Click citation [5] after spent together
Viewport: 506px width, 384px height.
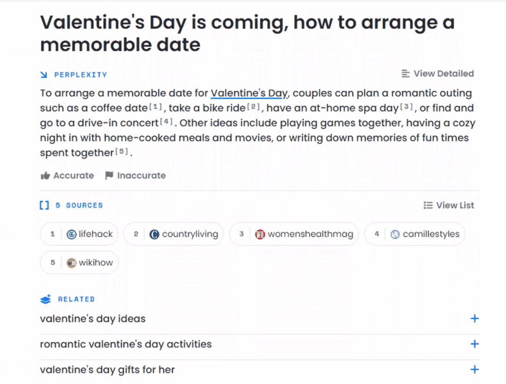pyautogui.click(x=122, y=152)
